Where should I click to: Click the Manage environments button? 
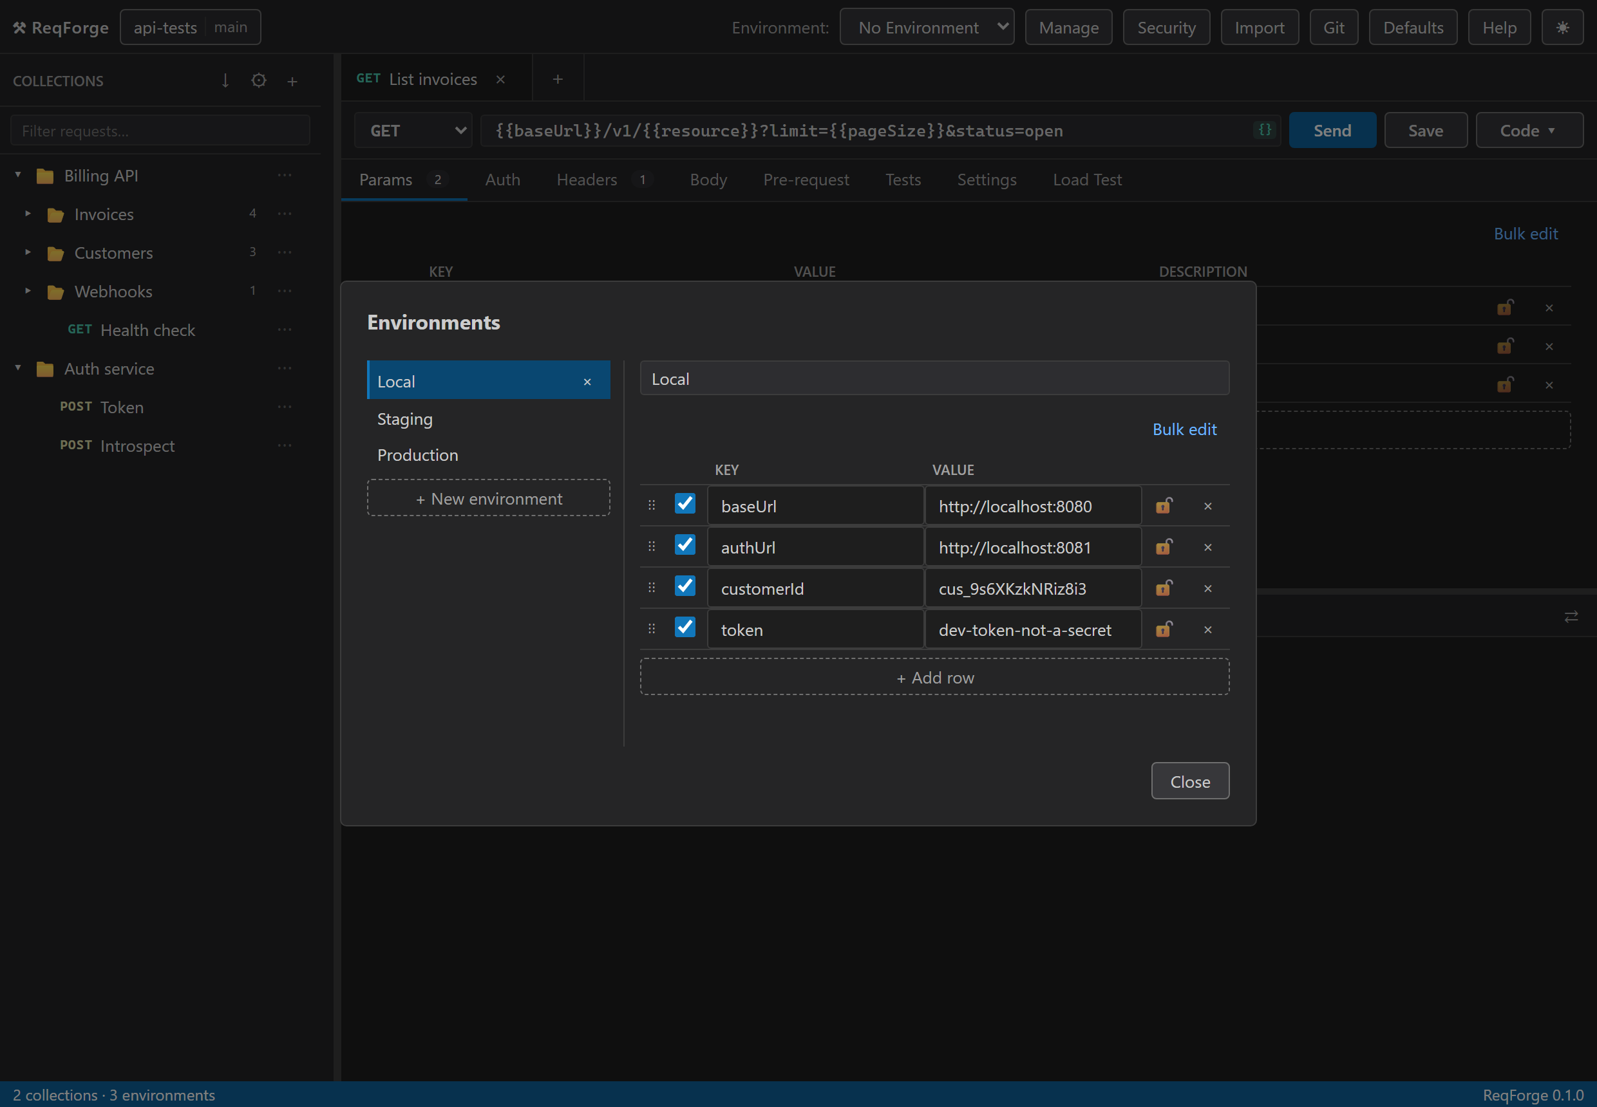tap(1068, 28)
